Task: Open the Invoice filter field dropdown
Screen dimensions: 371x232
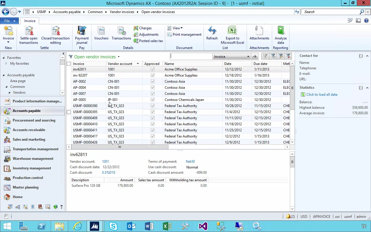Action: pyautogui.click(x=248, y=57)
